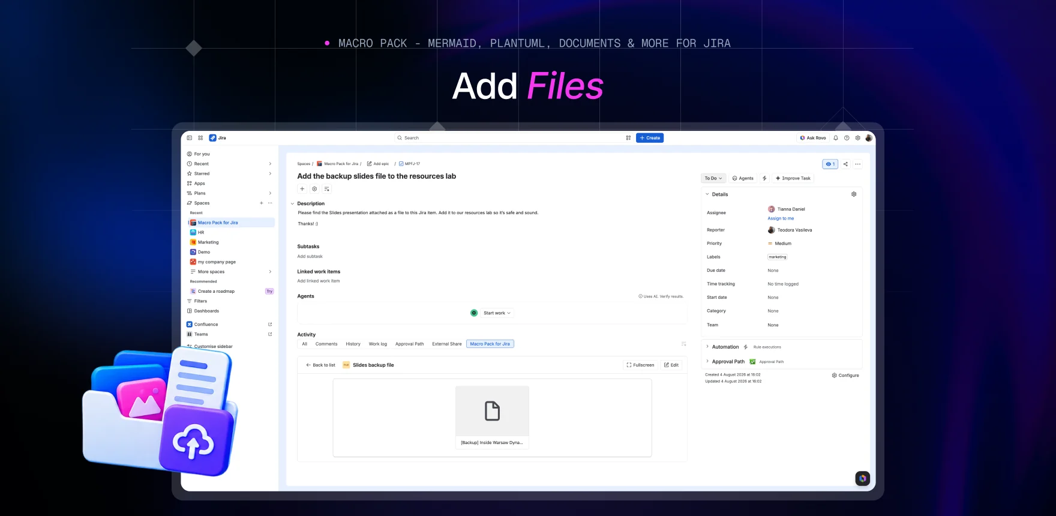Open the file in Fullscreen
Screen dimensions: 1056x516
640,365
